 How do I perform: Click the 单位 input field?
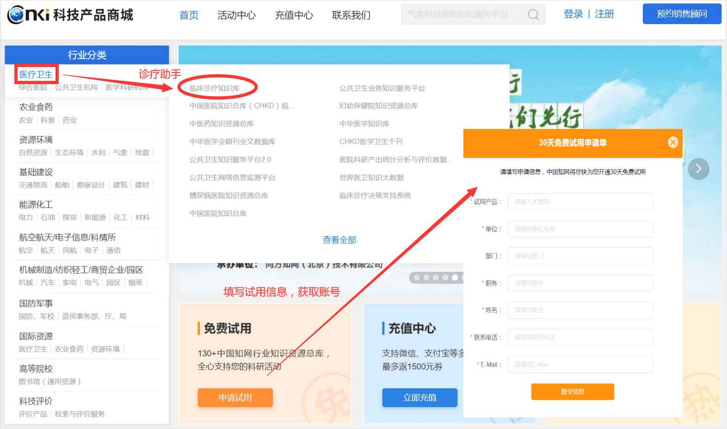click(x=580, y=229)
